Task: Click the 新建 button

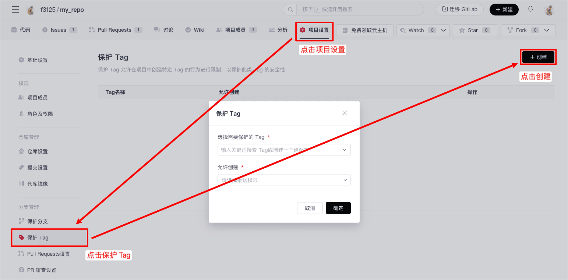Action: pos(504,10)
